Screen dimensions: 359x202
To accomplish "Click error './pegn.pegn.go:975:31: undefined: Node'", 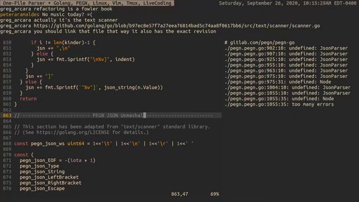I will [x=278, y=82].
